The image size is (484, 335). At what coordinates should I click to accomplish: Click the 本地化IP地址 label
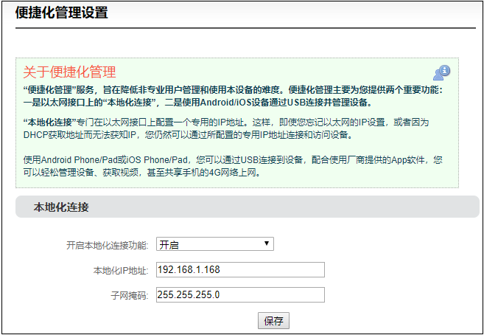[121, 271]
